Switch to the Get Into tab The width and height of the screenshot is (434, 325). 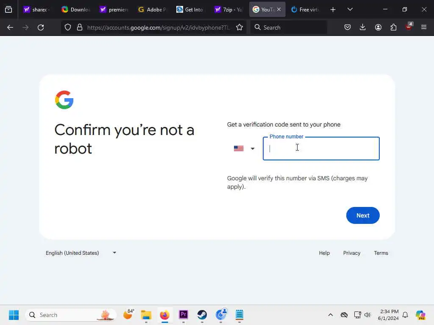(x=190, y=10)
